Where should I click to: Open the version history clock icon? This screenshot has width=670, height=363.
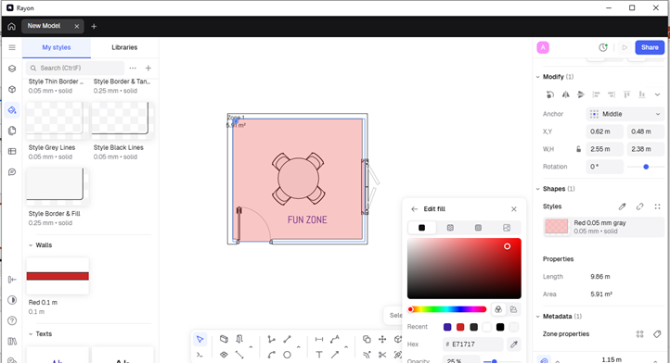tap(603, 47)
